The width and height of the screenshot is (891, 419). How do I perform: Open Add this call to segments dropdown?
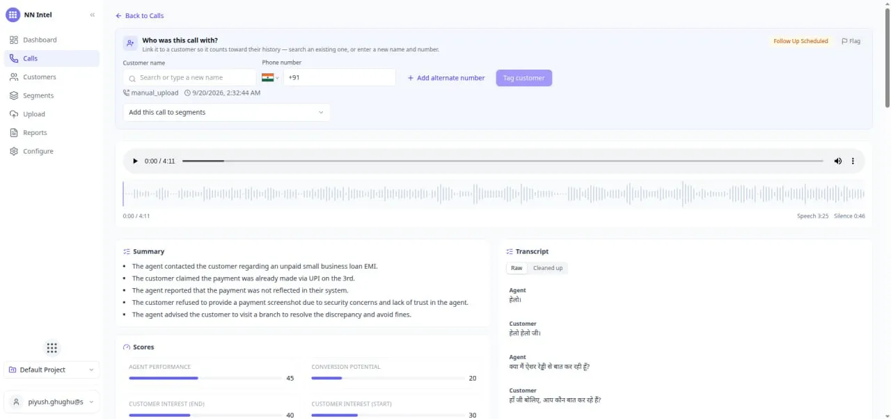click(x=227, y=112)
